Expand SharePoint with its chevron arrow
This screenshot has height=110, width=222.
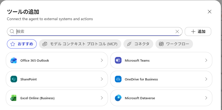point(102,79)
